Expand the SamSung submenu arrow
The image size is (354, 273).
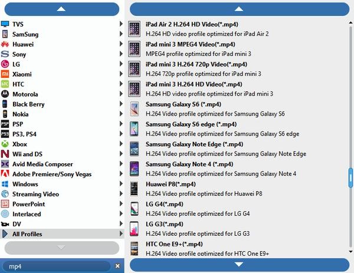121,34
